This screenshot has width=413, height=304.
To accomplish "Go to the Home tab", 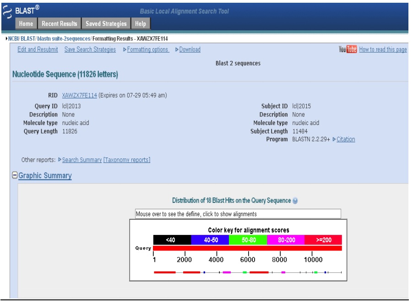I will point(26,24).
